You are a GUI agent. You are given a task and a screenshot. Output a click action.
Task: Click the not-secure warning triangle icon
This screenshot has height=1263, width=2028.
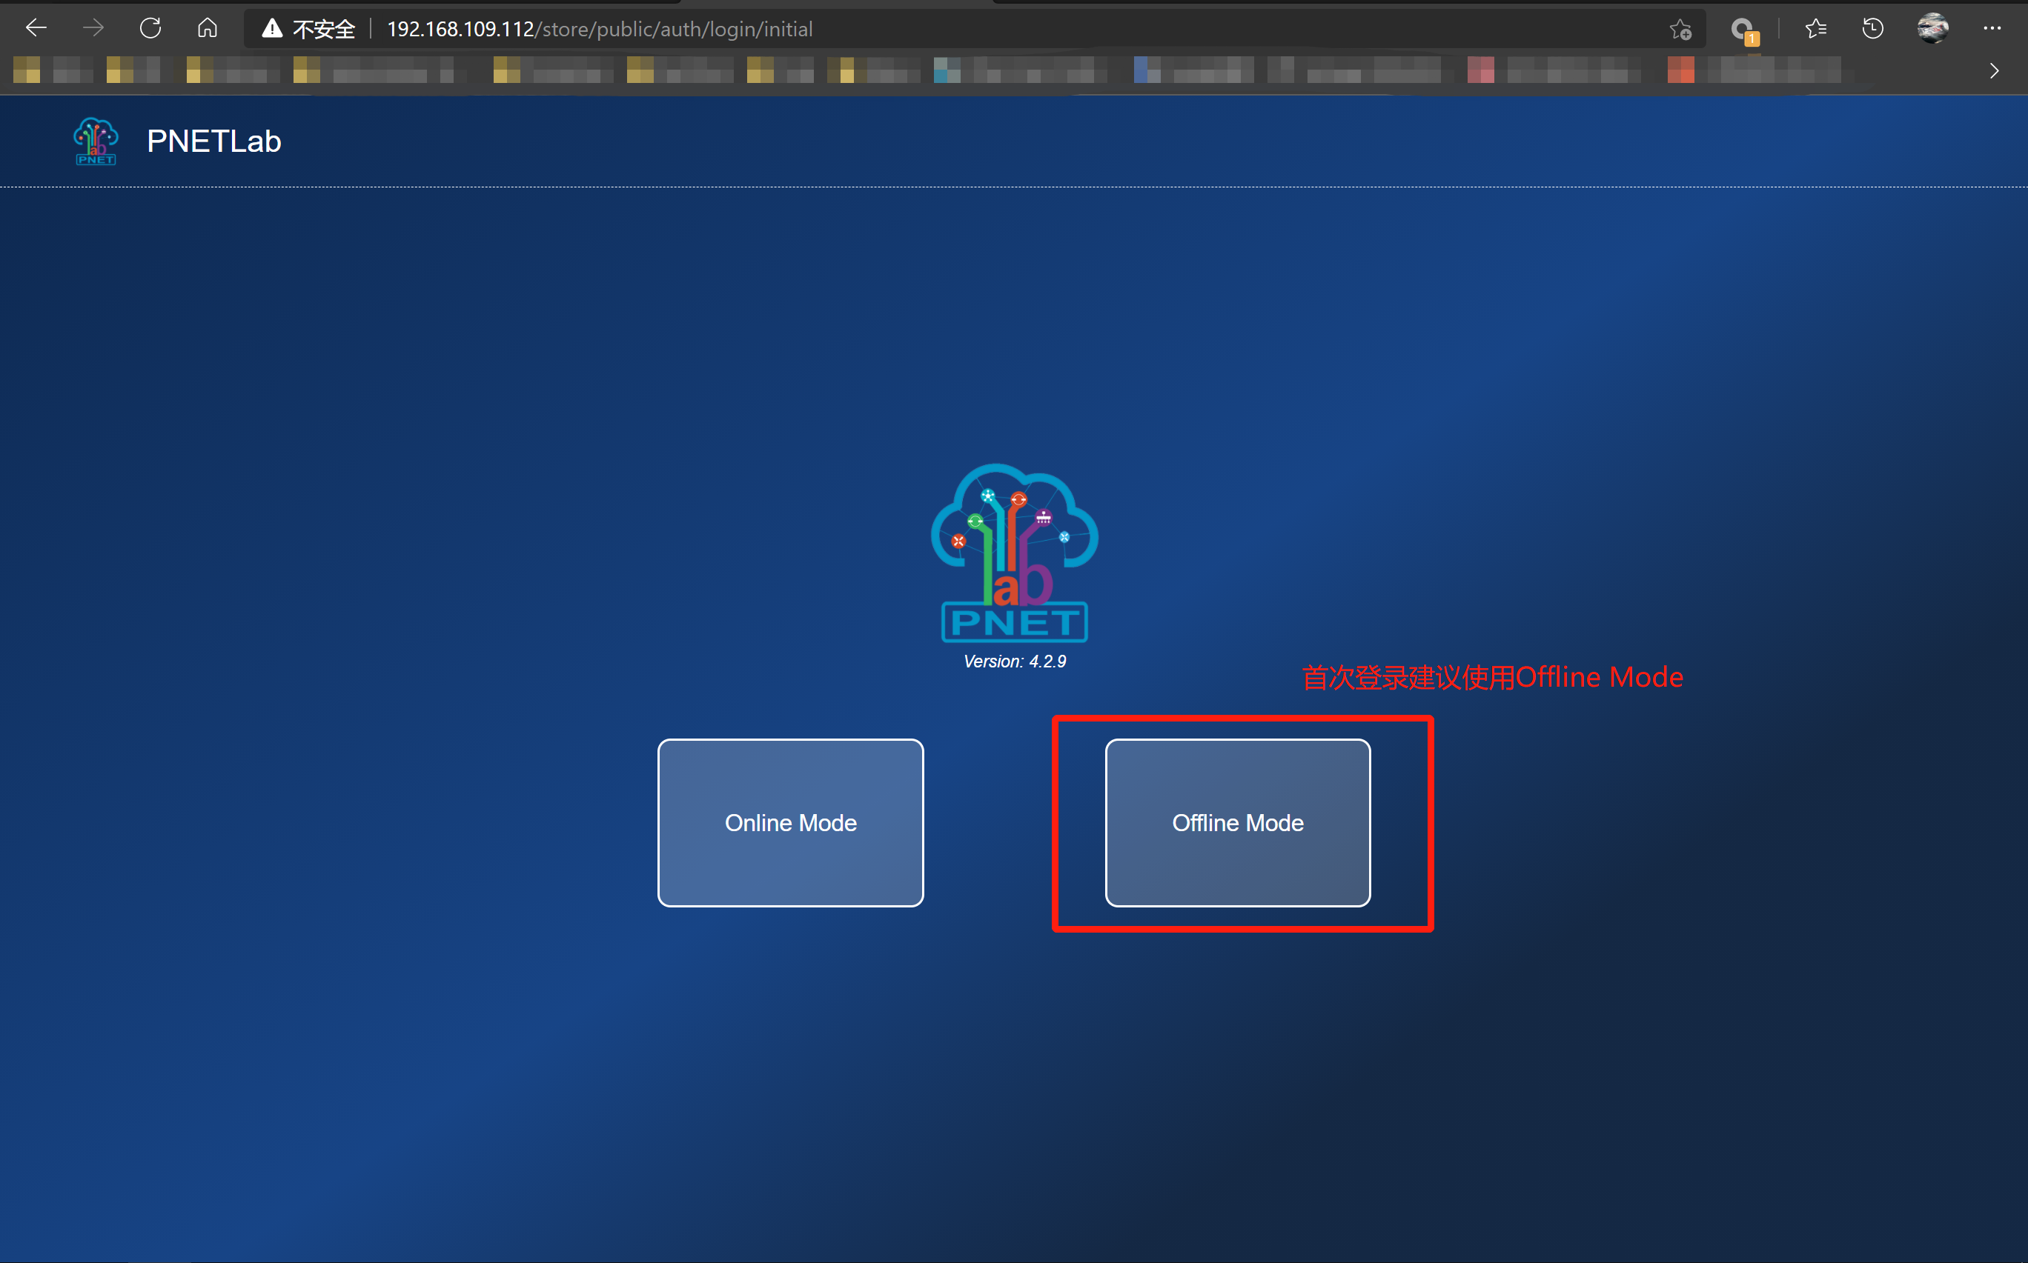point(273,29)
